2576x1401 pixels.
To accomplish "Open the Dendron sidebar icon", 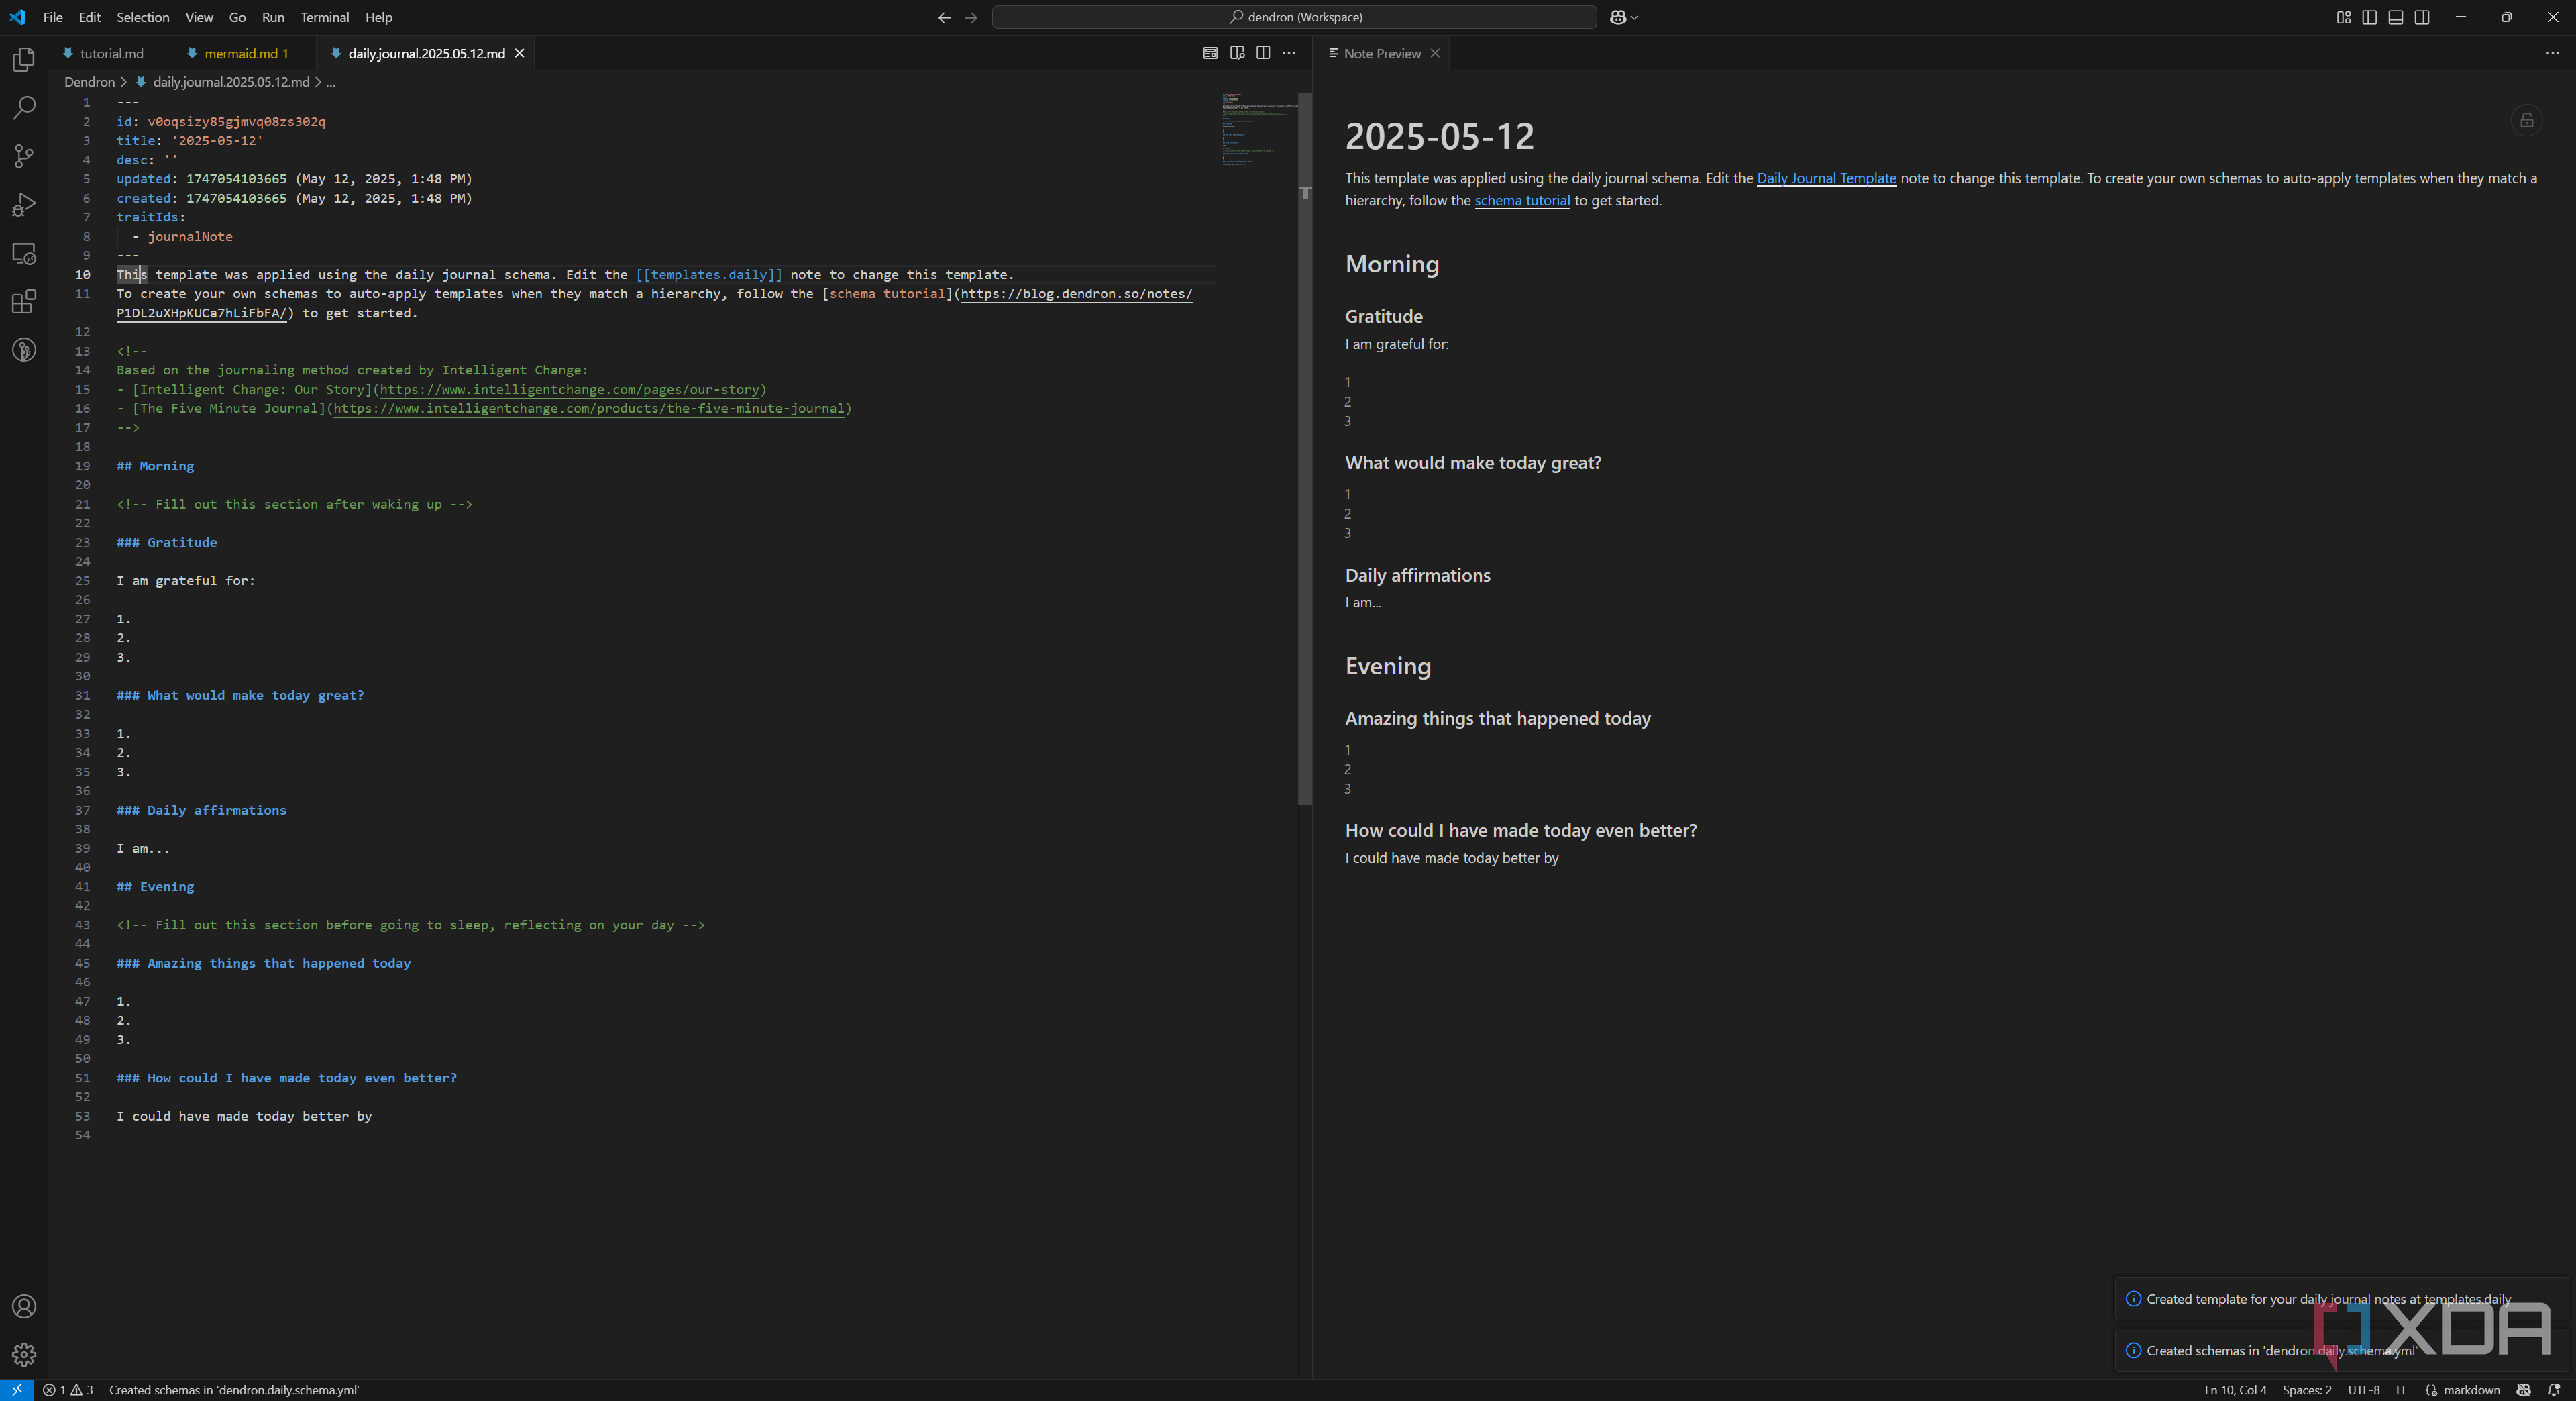I will point(24,350).
